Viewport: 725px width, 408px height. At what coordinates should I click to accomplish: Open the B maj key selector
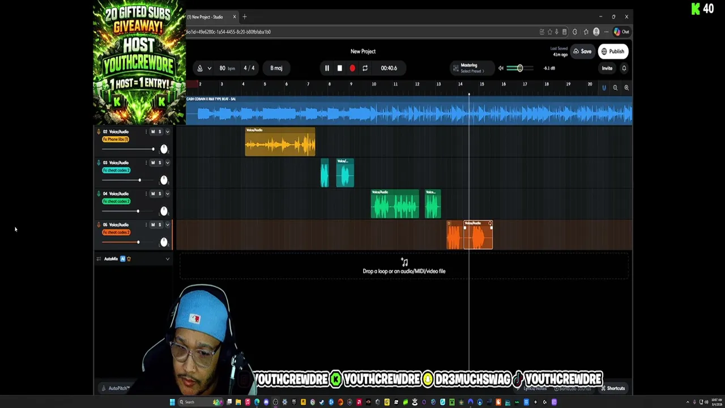pyautogui.click(x=276, y=68)
